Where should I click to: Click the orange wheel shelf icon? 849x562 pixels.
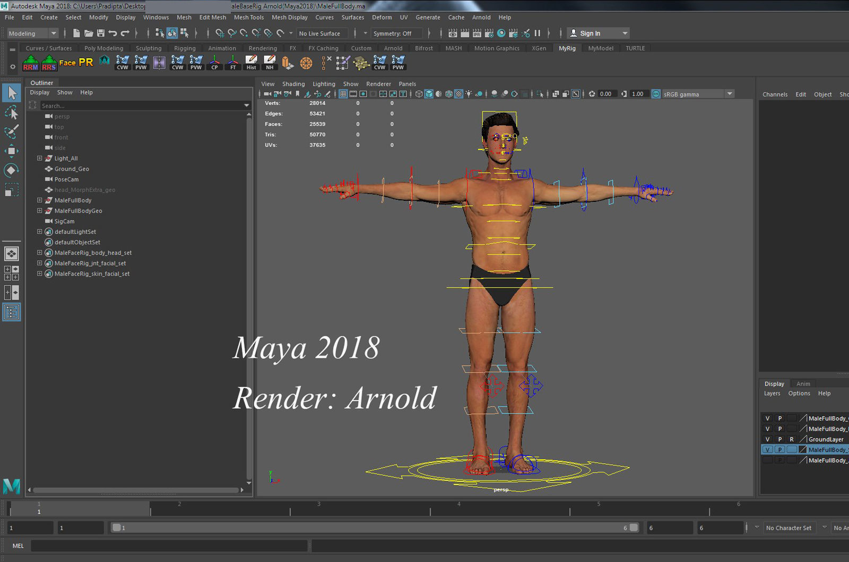306,63
